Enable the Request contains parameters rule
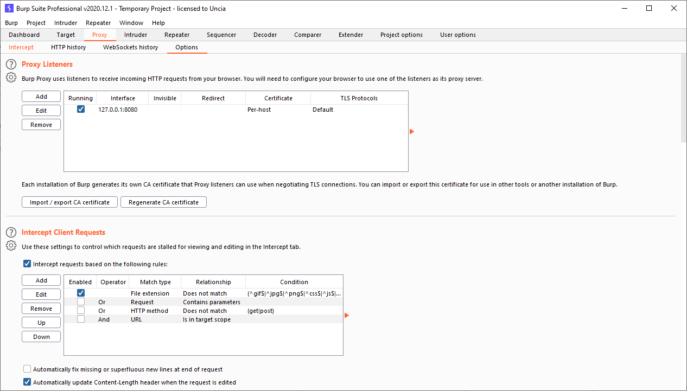 [x=81, y=302]
